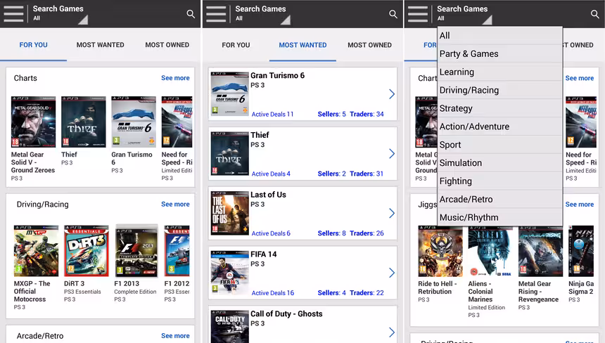Screen dimensions: 605x343
Task: View Active Deals 16 for FIFA 14
Action: point(273,293)
